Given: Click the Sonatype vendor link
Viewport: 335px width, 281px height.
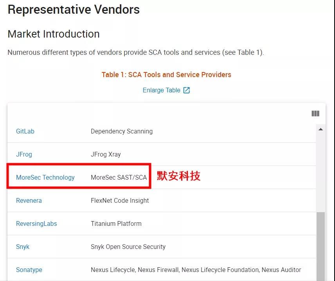Looking at the screenshot, I should (29, 270).
